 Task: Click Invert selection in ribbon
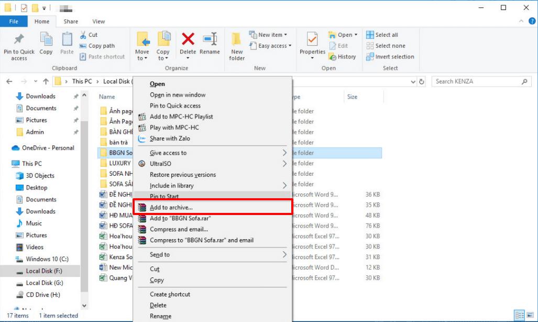pos(390,57)
